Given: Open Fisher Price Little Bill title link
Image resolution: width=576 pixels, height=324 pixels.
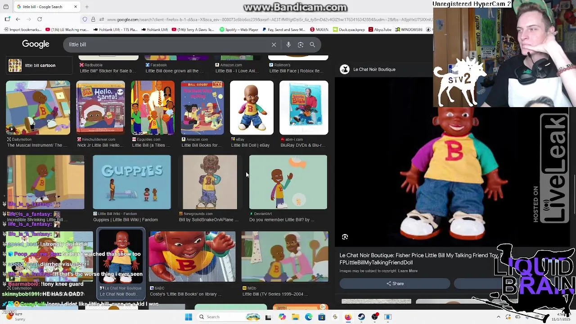Looking at the screenshot, I should (418, 259).
